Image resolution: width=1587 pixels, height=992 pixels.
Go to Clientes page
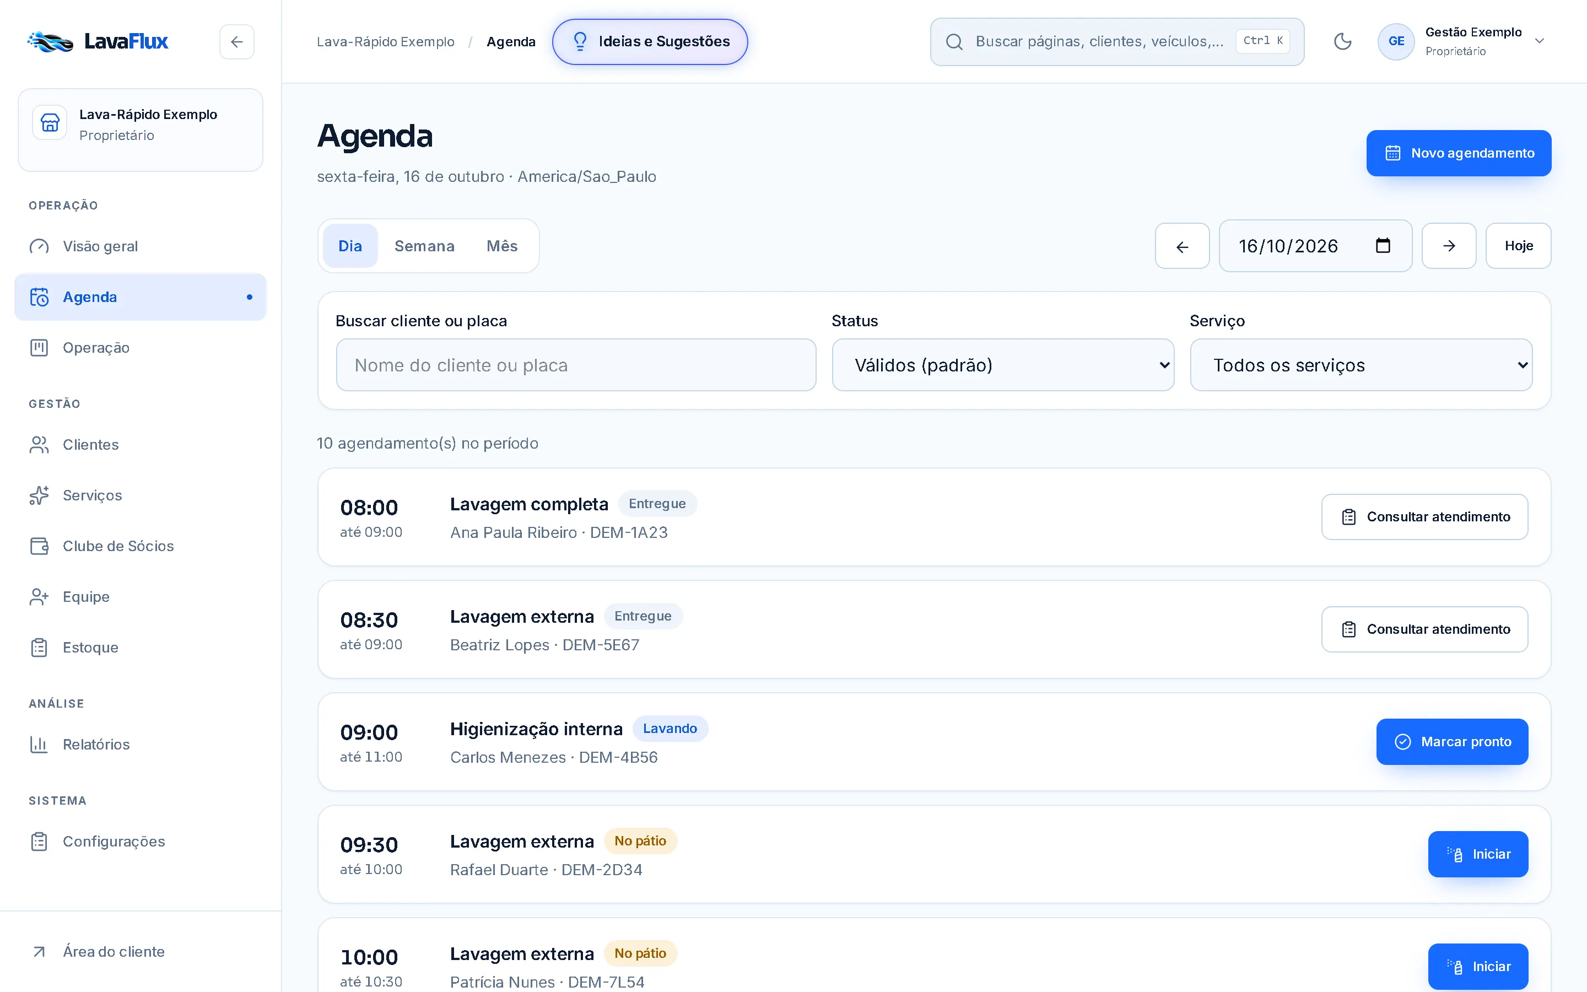point(141,445)
